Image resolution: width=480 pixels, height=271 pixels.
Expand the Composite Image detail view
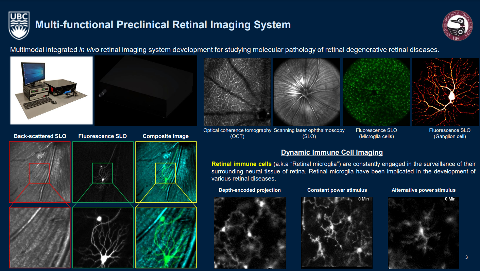coord(166,237)
